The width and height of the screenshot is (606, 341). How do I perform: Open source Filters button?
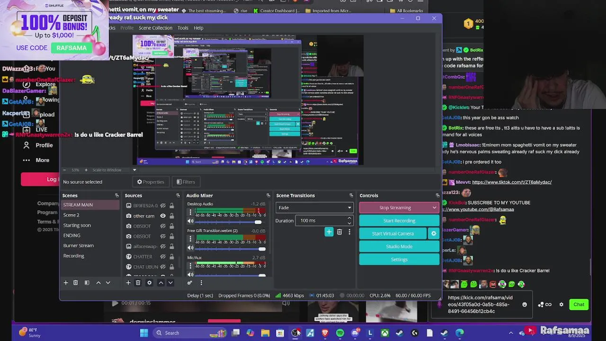(x=186, y=182)
